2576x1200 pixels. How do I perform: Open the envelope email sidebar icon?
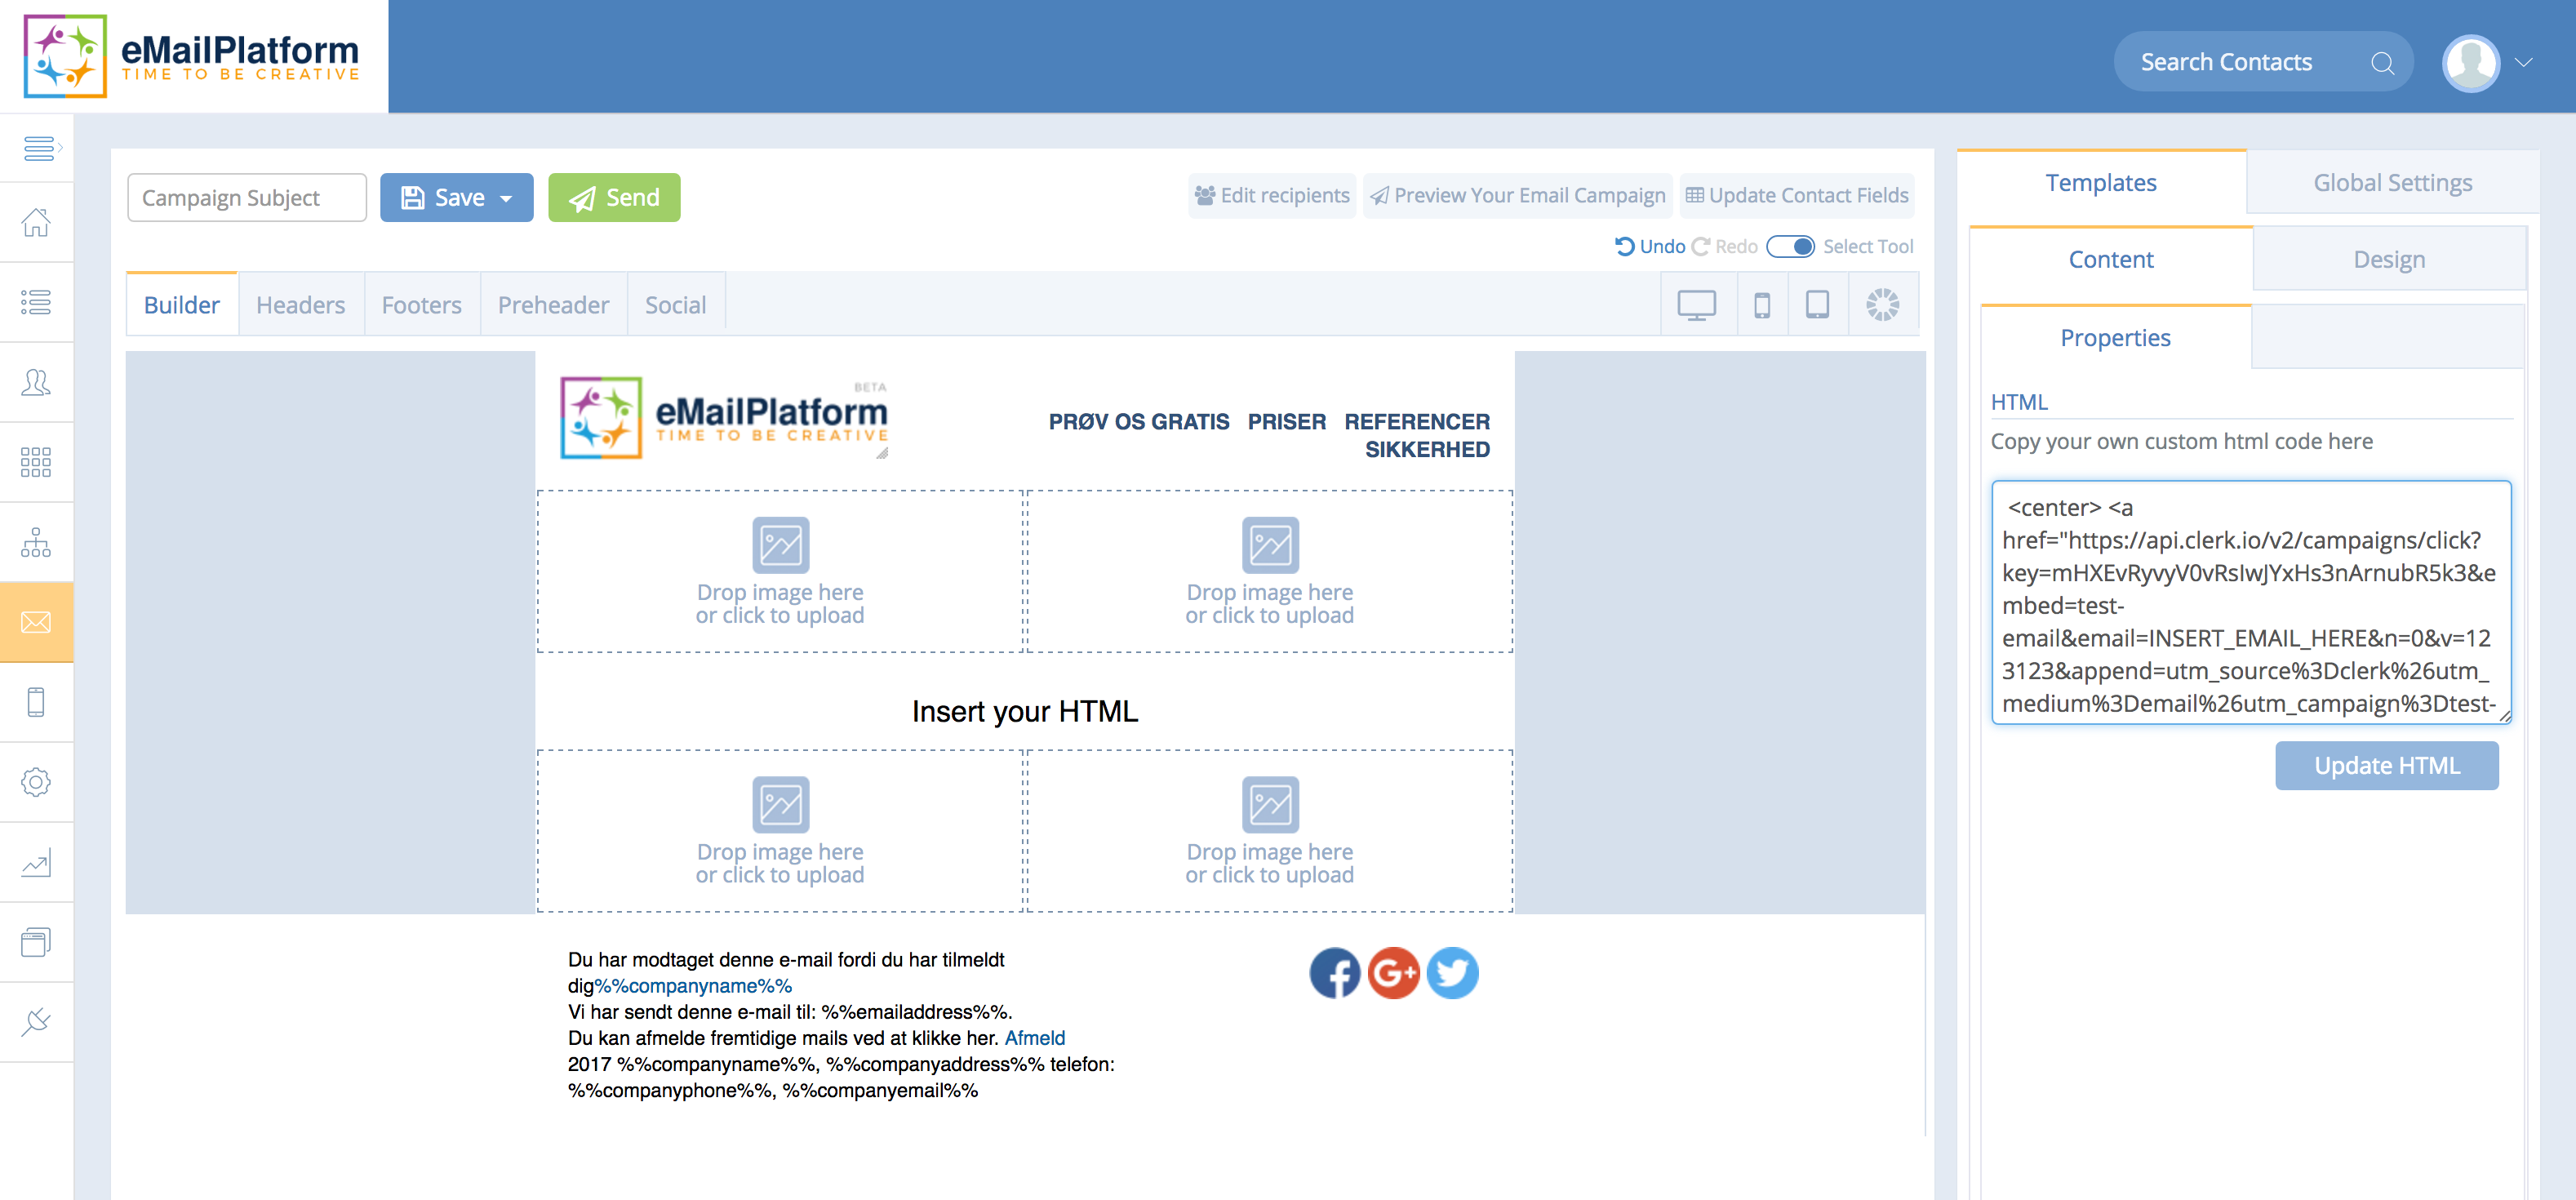[36, 622]
